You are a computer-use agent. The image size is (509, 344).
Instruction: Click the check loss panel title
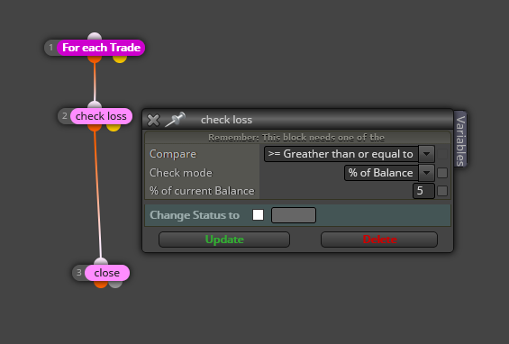click(227, 120)
